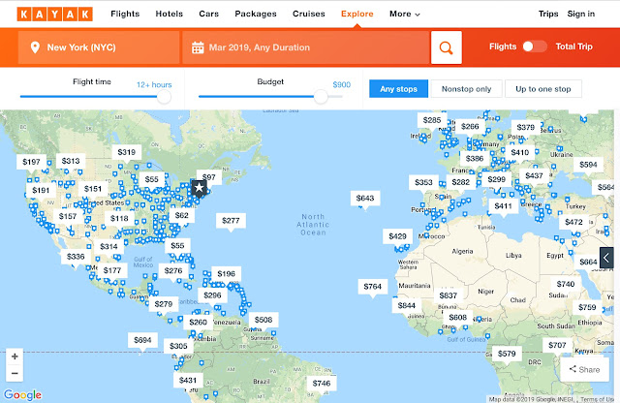620x403 pixels.
Task: Select the Any stops option
Action: coord(398,89)
